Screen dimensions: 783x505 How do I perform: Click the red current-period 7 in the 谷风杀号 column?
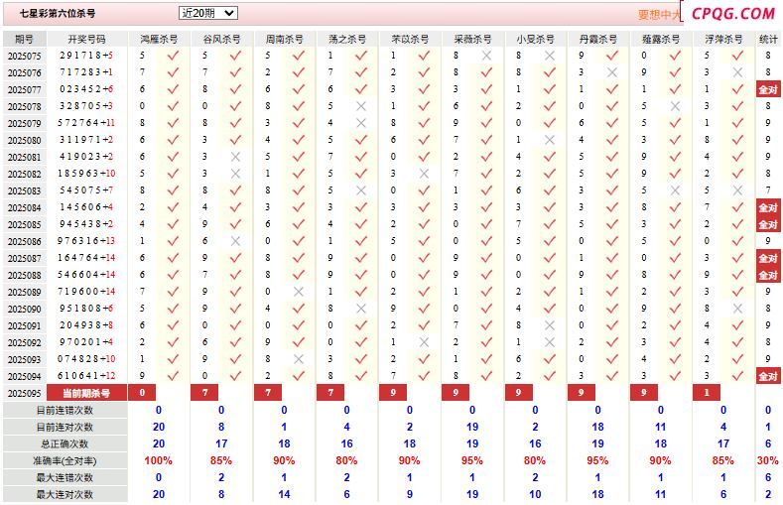[204, 393]
